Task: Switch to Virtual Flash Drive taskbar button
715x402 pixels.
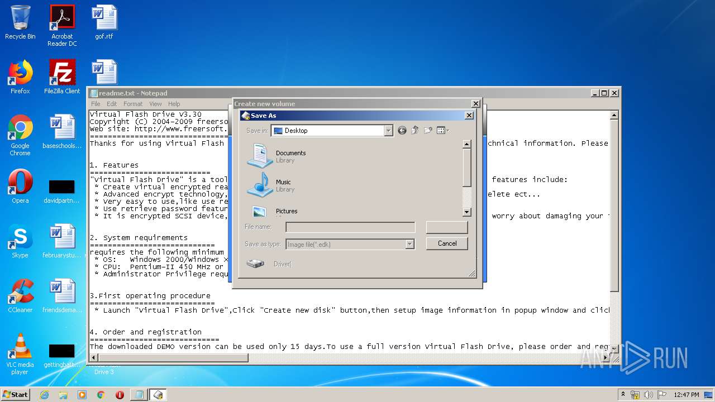Action: [x=159, y=395]
